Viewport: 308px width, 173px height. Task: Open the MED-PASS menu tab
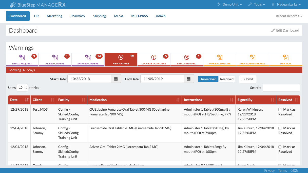click(139, 16)
